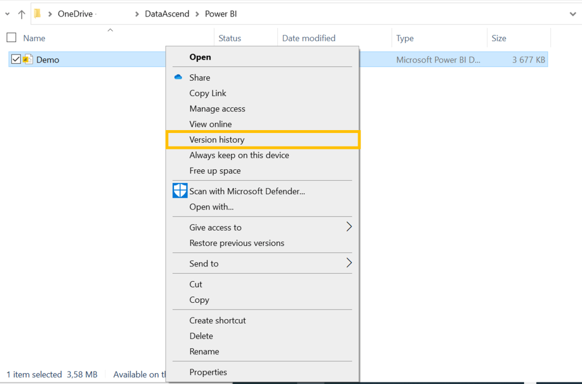Viewport: 582px width, 384px height.
Task: Click the Up arrow navigation icon
Action: (x=22, y=14)
